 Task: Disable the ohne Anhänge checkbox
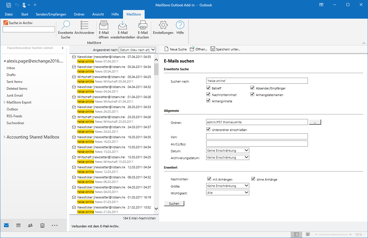click(253, 179)
